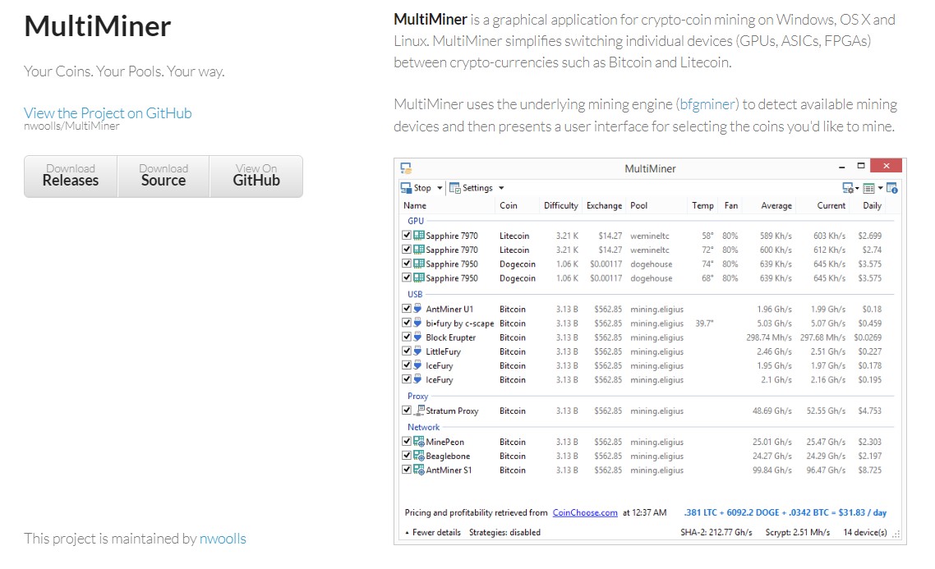Click the list view layout icon

tap(868, 188)
